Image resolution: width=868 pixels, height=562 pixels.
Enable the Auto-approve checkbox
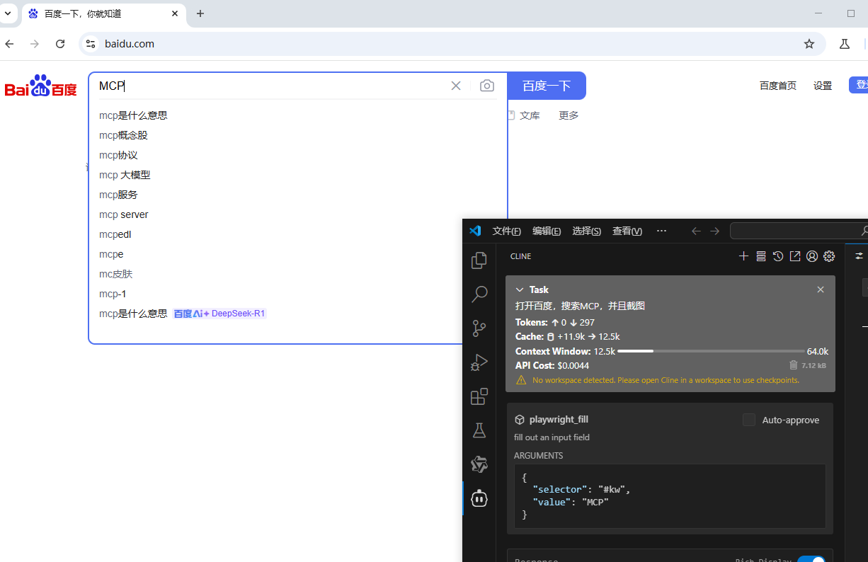point(749,420)
